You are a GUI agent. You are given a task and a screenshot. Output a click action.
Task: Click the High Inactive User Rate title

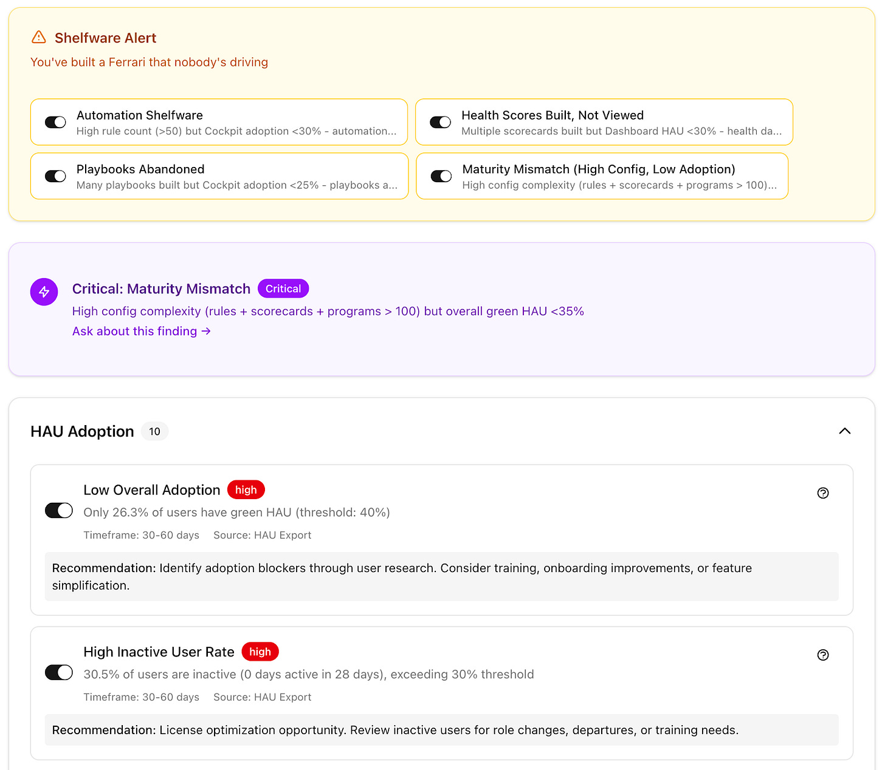159,652
